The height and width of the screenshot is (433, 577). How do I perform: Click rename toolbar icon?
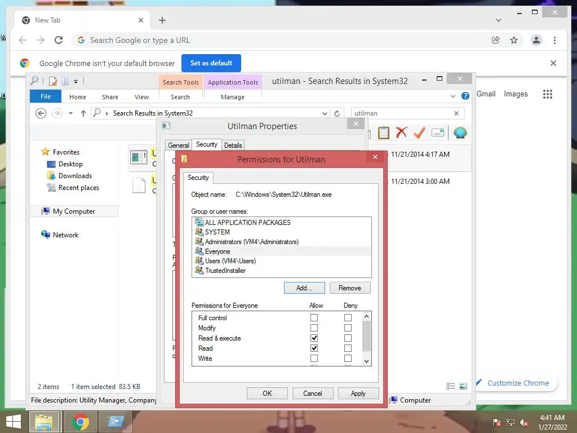click(x=437, y=132)
